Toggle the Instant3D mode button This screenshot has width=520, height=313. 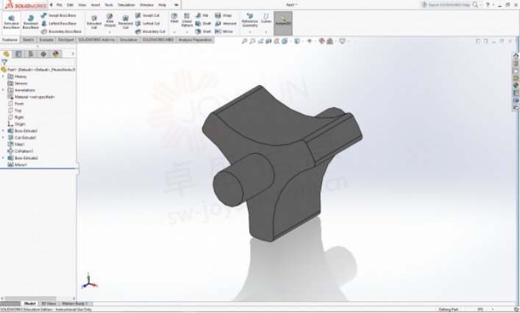pyautogui.click(x=282, y=21)
